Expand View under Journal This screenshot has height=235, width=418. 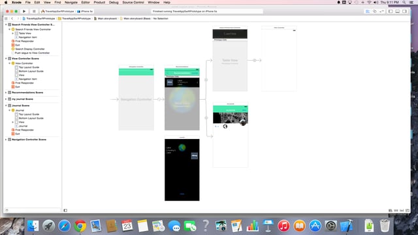pos(13,122)
